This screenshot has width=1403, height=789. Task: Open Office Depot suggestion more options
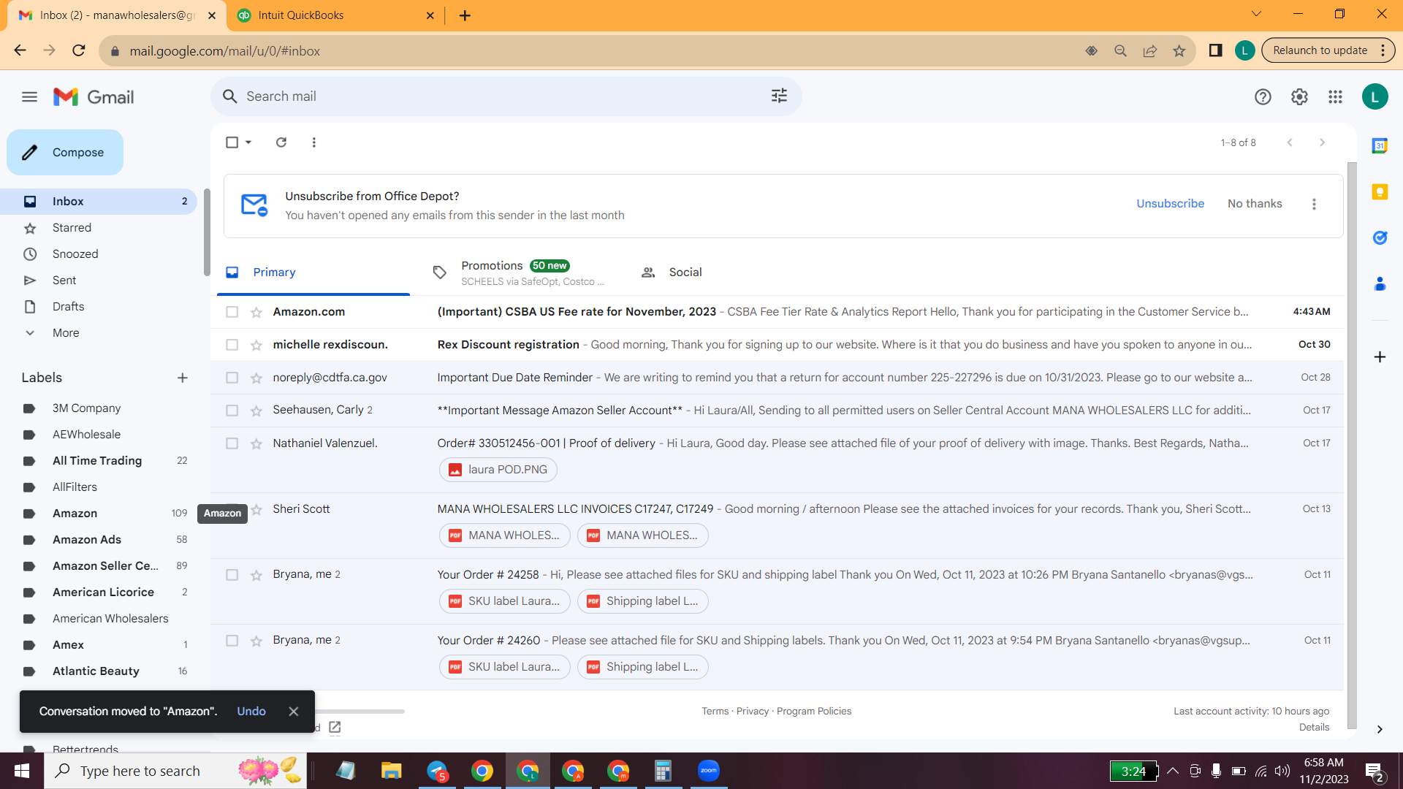point(1314,204)
